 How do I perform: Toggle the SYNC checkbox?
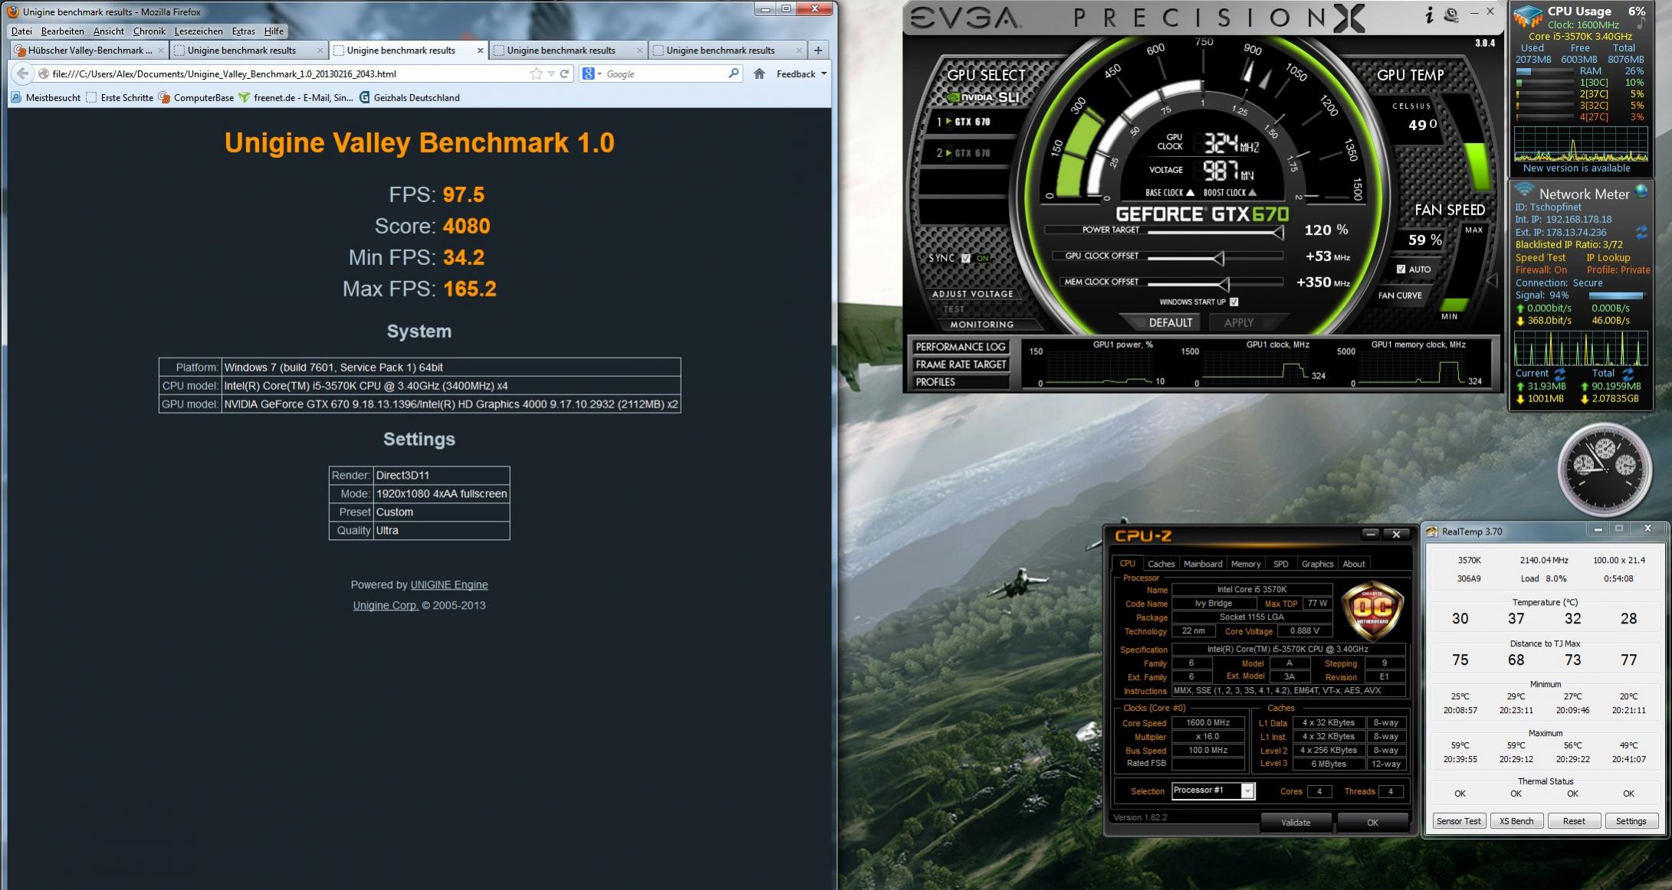tap(966, 258)
